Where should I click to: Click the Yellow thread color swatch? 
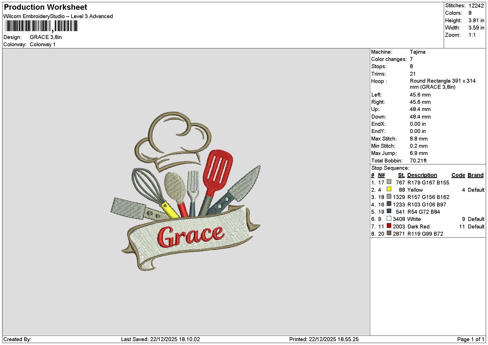pos(389,189)
